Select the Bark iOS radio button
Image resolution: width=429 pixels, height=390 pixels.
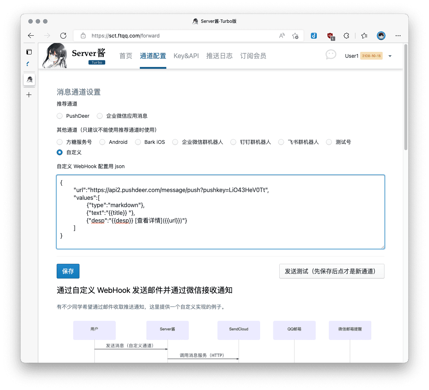138,142
